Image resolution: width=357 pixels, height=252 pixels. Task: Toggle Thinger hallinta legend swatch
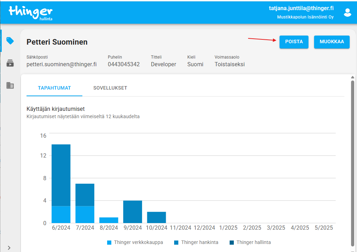[x=232, y=243]
